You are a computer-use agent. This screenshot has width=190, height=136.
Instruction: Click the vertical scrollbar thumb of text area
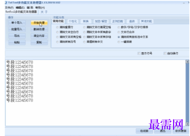click(187, 93)
